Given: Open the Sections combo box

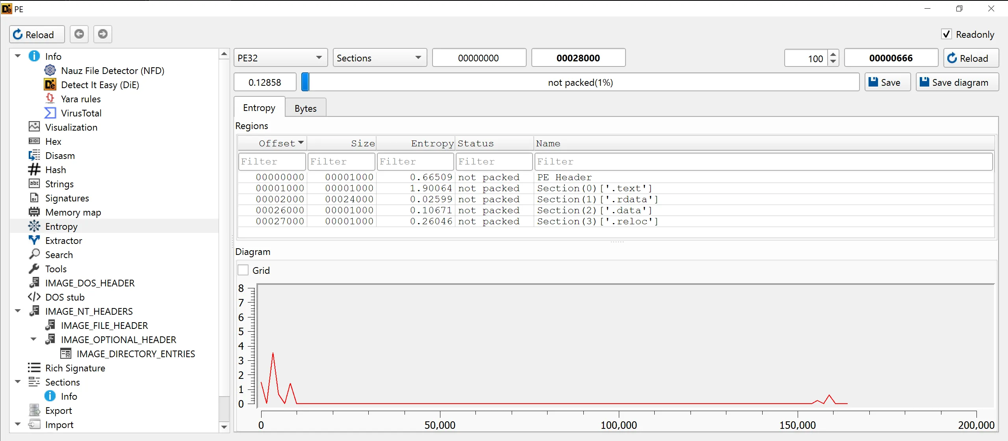Looking at the screenshot, I should coord(379,58).
